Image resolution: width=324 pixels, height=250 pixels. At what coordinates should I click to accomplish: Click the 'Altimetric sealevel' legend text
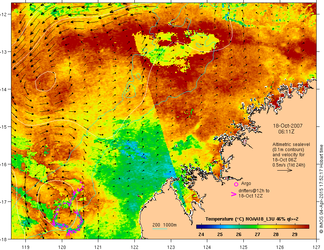coord(291,144)
